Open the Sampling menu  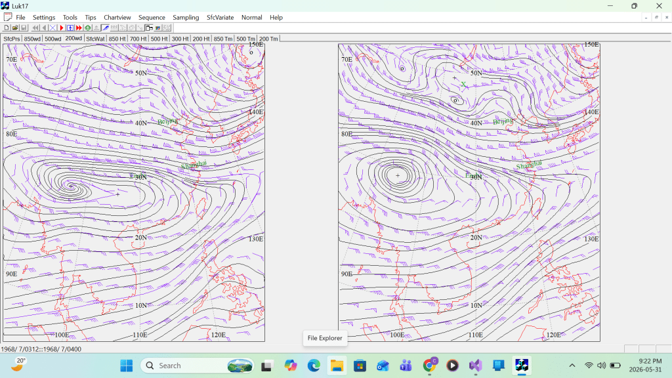[x=186, y=18]
